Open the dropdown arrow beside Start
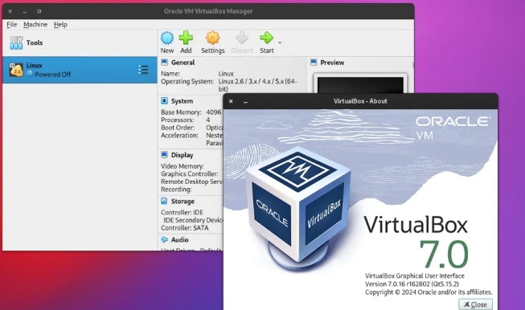This screenshot has width=525, height=310. pyautogui.click(x=280, y=43)
